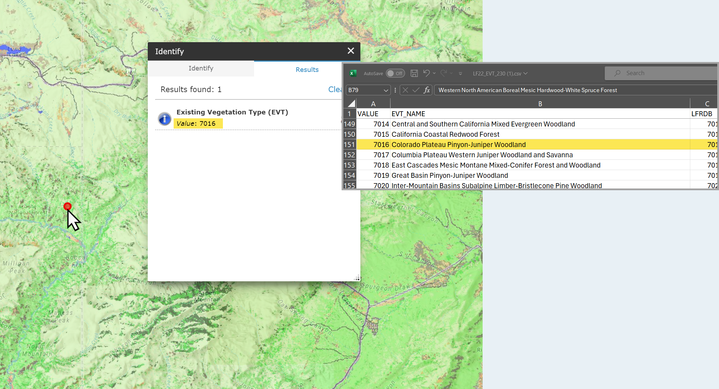Click cell East Cascades Mesic Montane Mixed-Conifer Forest
This screenshot has height=389, width=719.
[x=540, y=165]
